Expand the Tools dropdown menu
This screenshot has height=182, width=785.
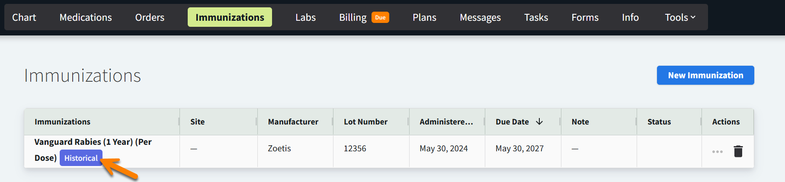click(x=680, y=17)
